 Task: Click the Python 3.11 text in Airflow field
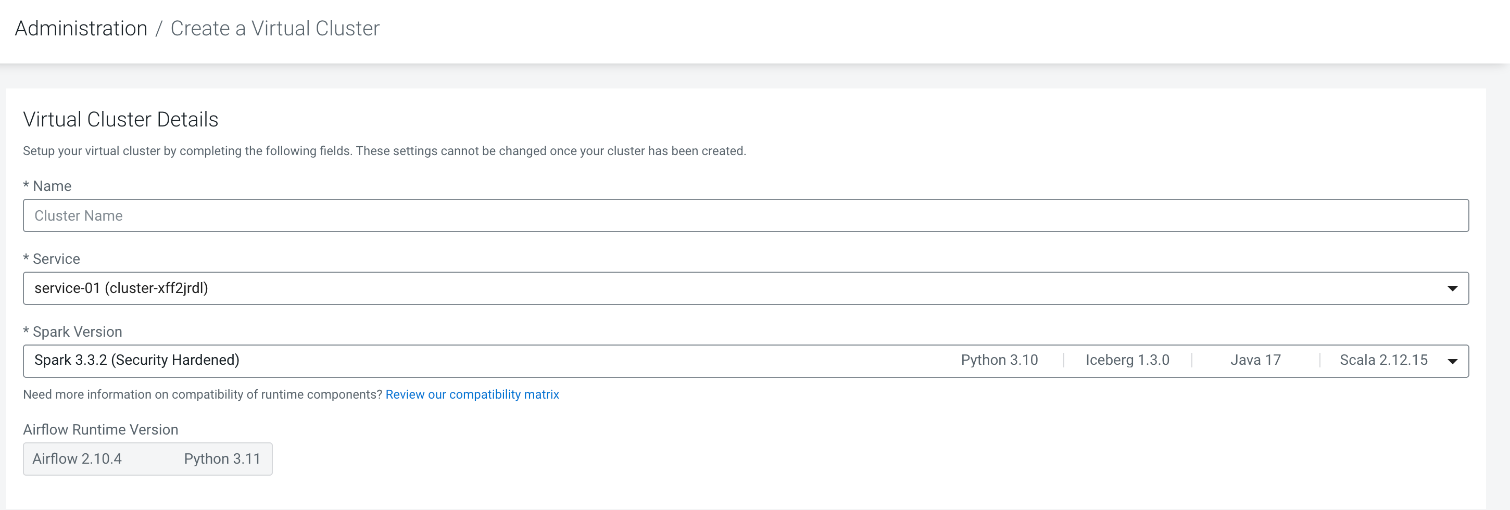click(222, 458)
